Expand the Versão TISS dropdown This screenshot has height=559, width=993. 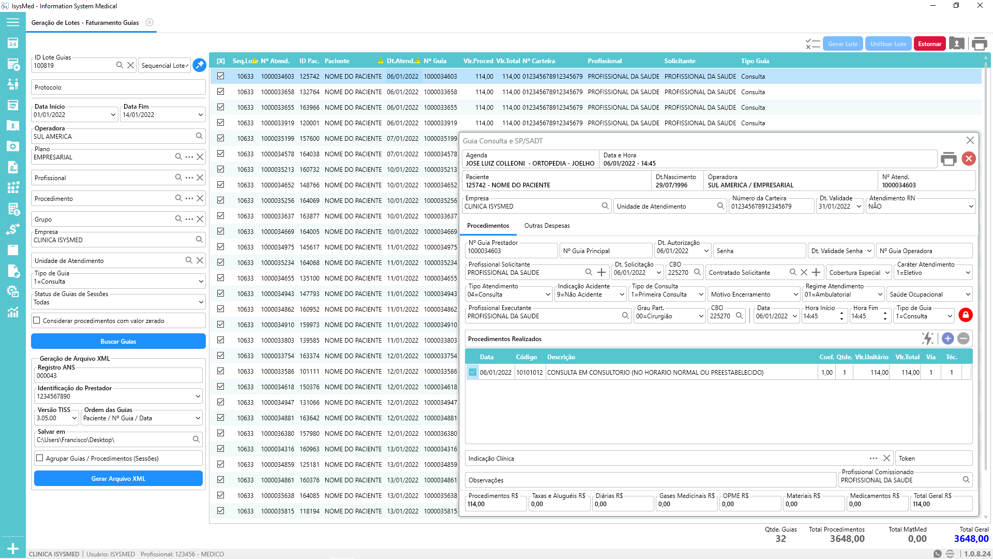[74, 418]
